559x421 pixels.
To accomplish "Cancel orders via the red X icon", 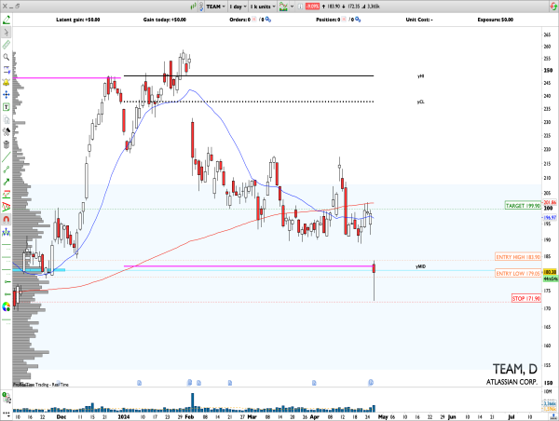I will coord(254,20).
